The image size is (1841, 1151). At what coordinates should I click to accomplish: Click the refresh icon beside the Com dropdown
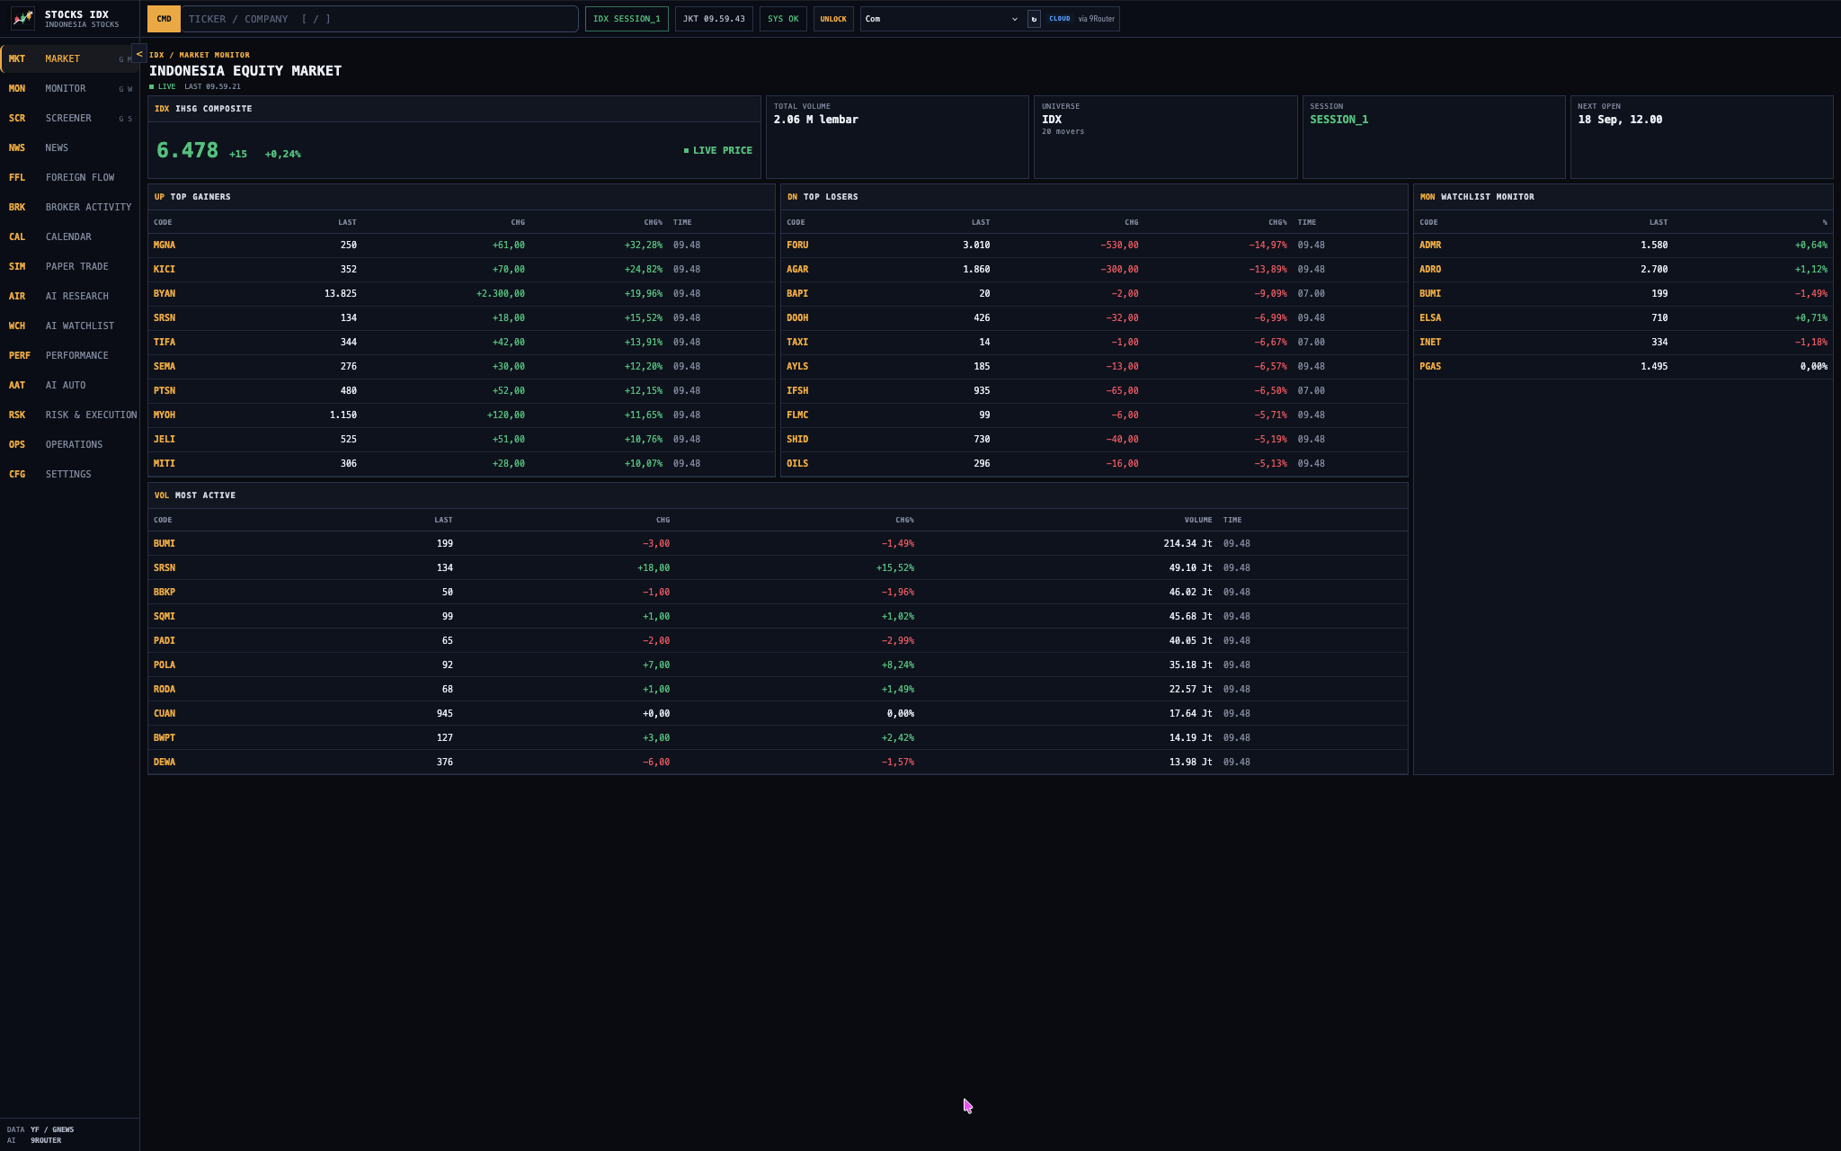(x=1034, y=19)
